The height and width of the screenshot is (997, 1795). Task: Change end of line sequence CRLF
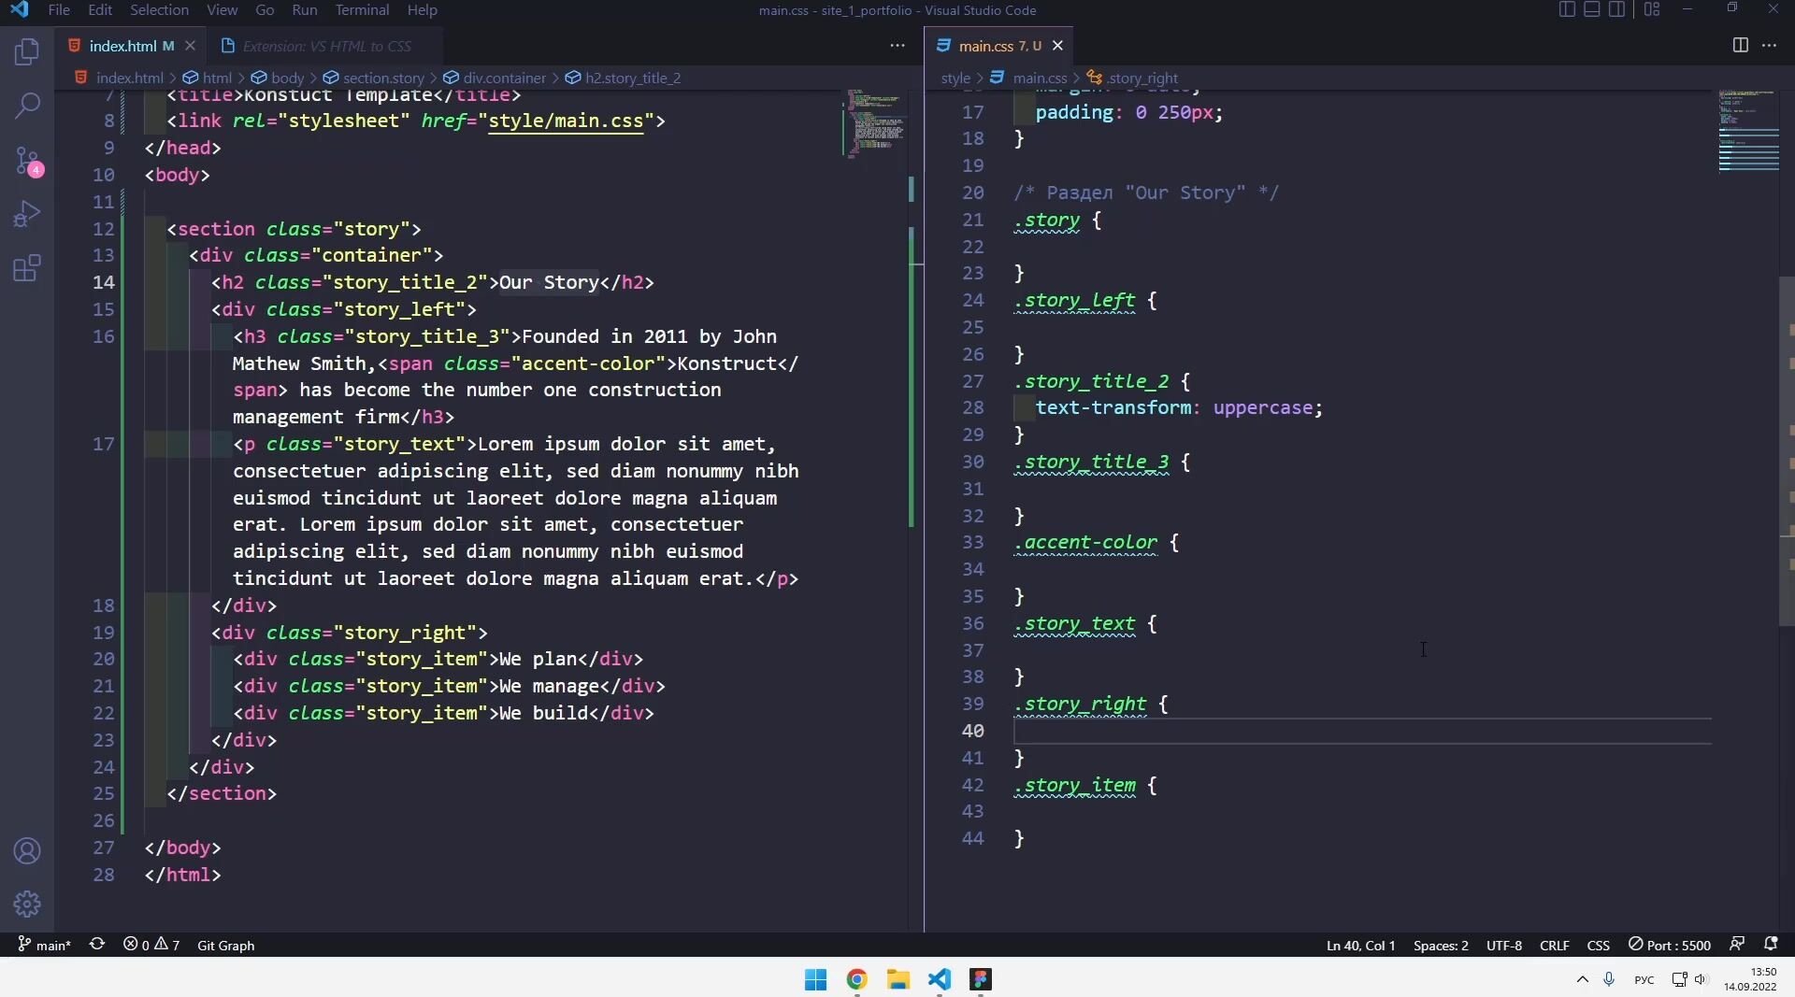tap(1555, 945)
